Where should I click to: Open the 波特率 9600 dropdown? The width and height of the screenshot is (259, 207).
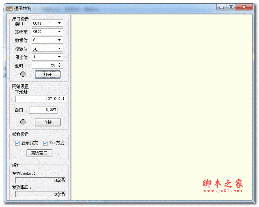click(x=47, y=32)
